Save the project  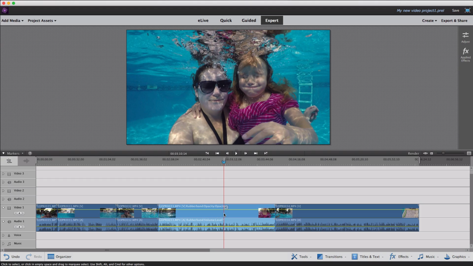click(455, 11)
